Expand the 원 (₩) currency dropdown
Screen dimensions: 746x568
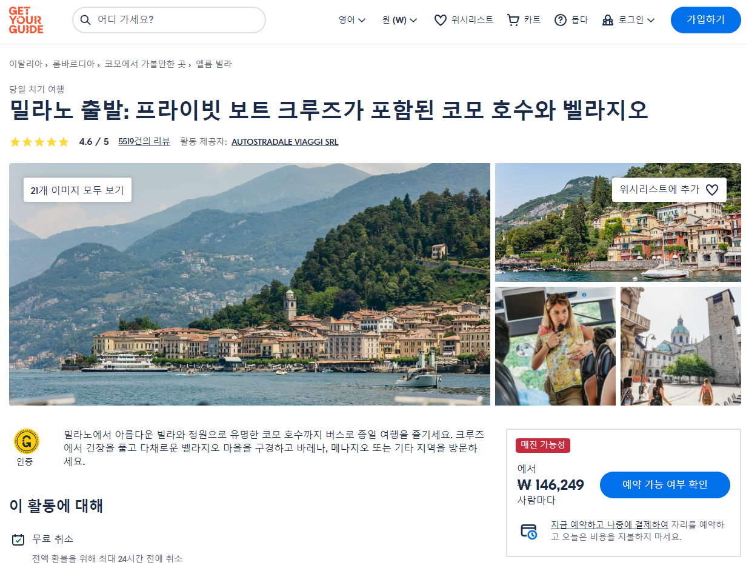click(400, 20)
